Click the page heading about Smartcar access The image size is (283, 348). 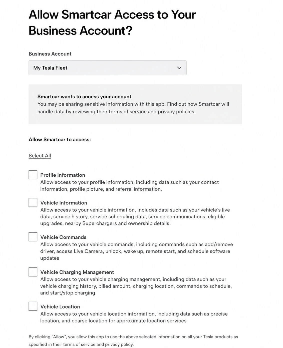112,23
